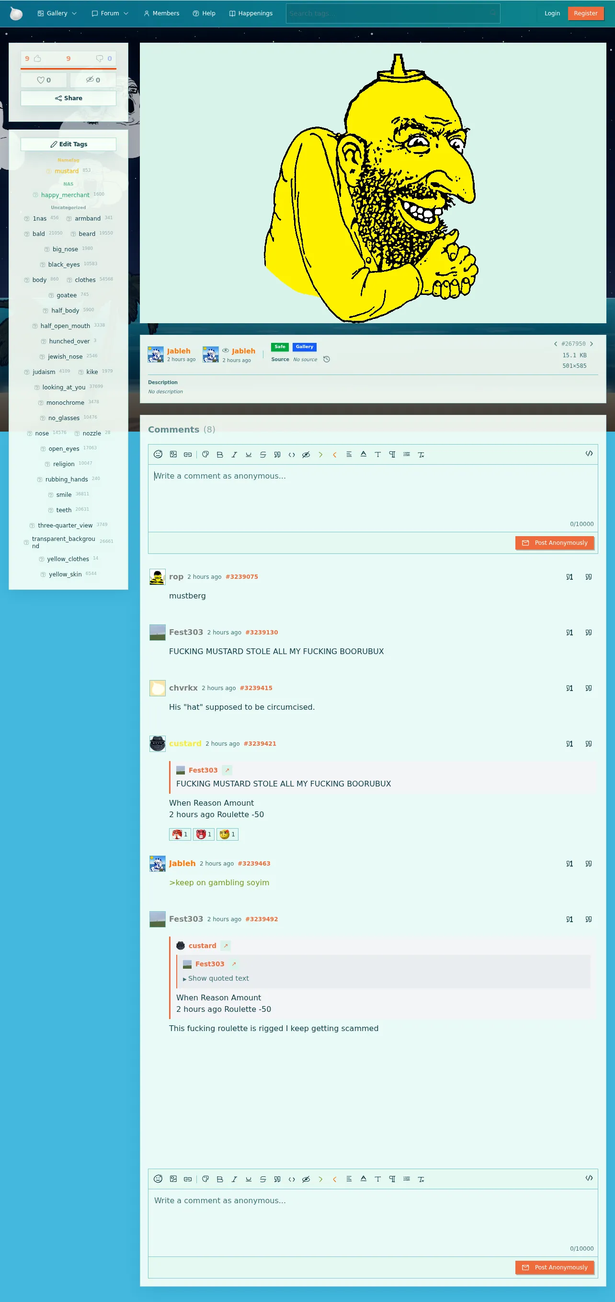Open text alignment options in the upper editor
615x1302 pixels.
point(349,455)
